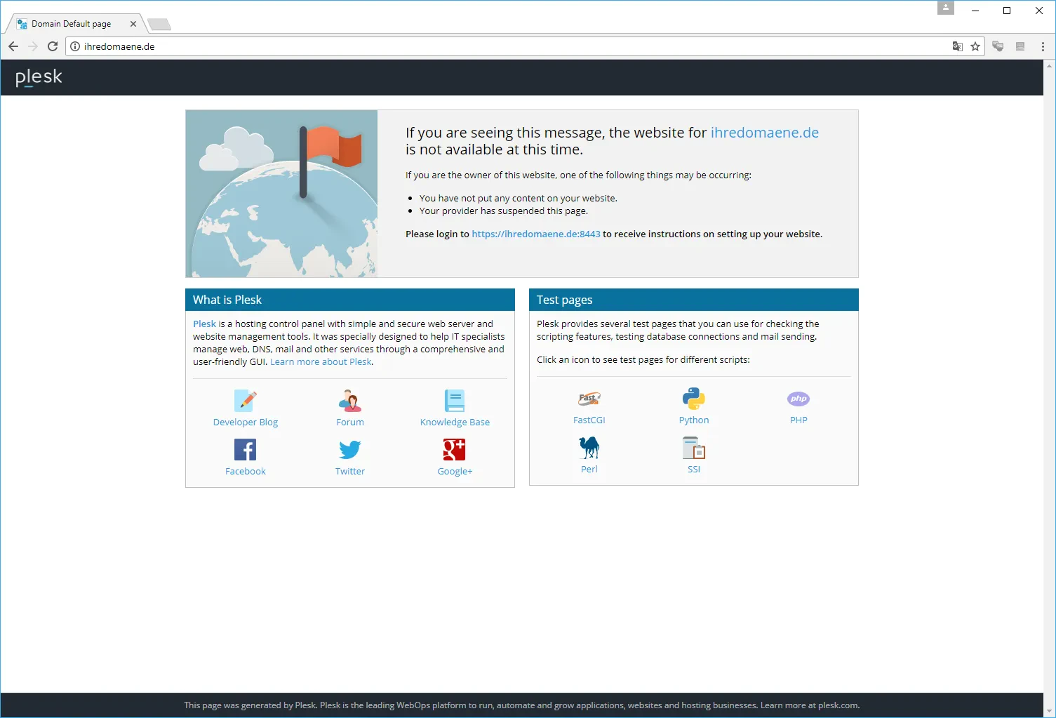Click the ihredomaene.de link in heading
1056x718 pixels.
click(765, 133)
